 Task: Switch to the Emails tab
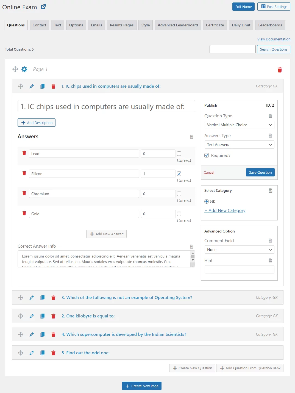coord(96,25)
